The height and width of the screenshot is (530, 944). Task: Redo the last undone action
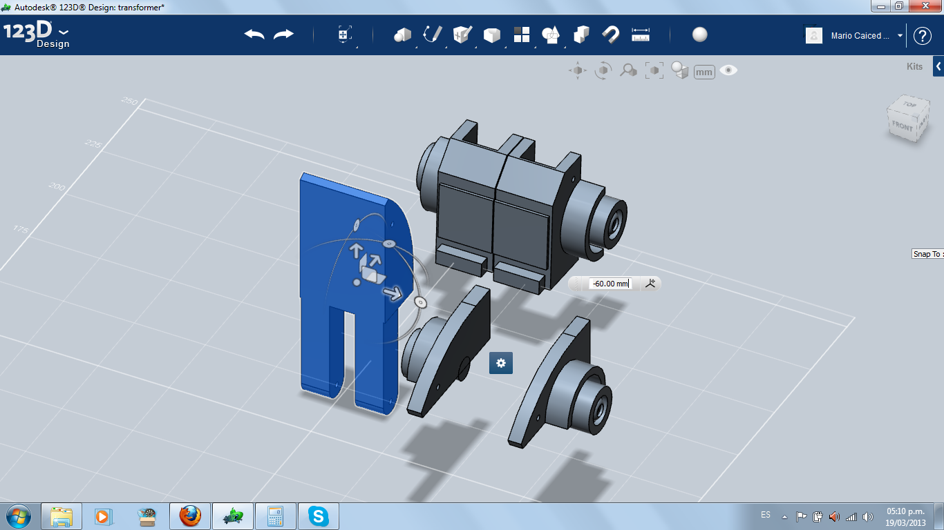point(283,35)
